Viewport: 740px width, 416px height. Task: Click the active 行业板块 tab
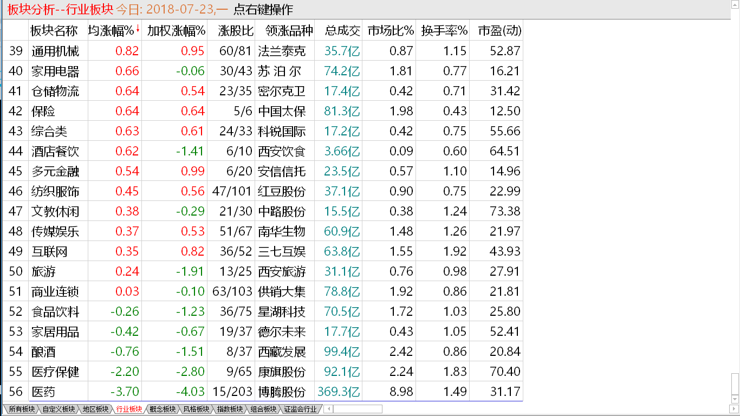tap(129, 409)
